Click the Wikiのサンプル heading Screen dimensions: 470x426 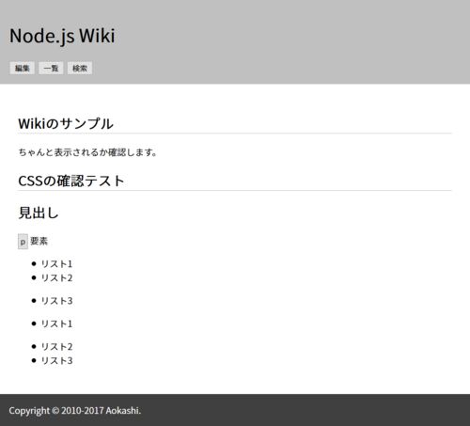coord(66,123)
